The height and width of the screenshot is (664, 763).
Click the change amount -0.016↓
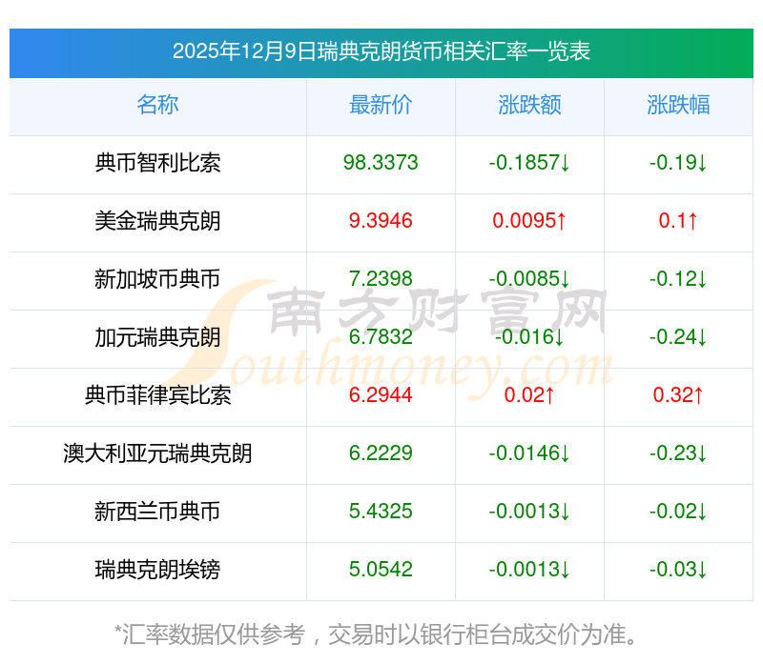click(529, 337)
